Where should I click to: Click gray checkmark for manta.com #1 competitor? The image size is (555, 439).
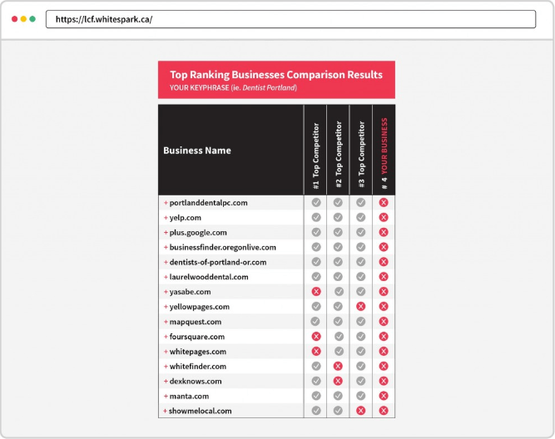click(x=316, y=396)
